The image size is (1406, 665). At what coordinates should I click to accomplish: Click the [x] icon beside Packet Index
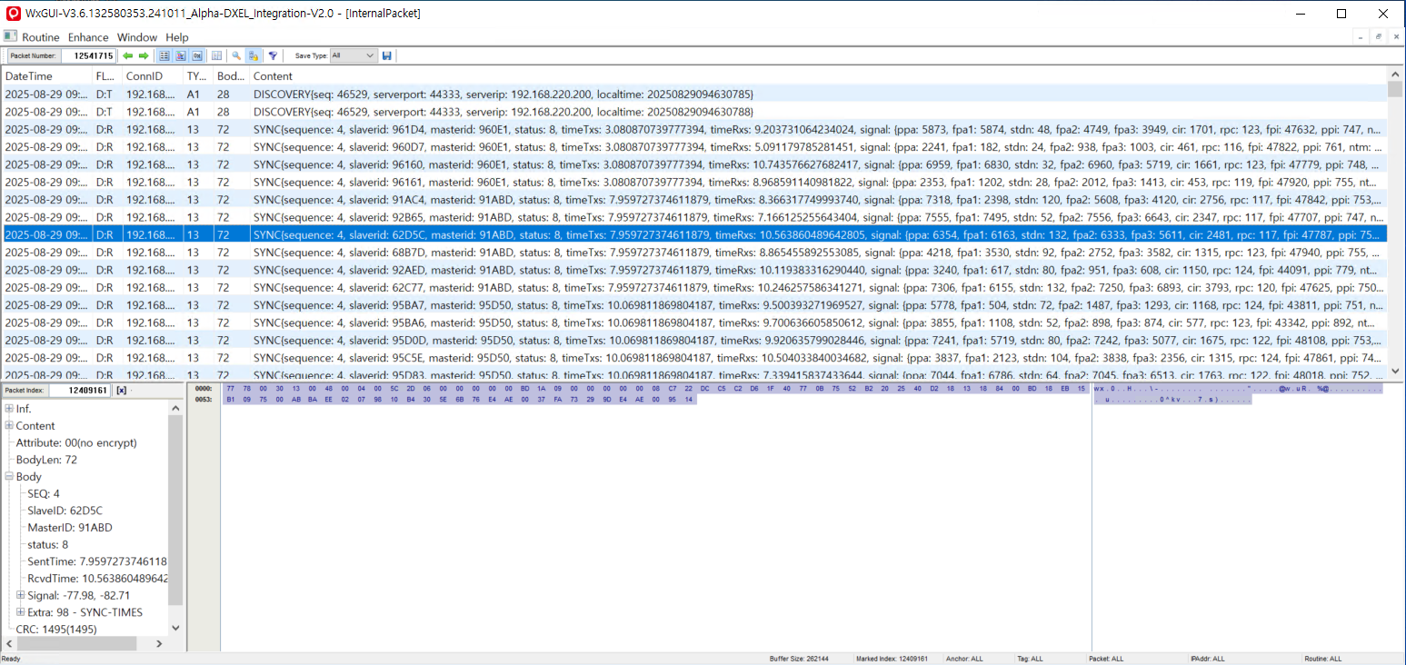click(x=121, y=391)
